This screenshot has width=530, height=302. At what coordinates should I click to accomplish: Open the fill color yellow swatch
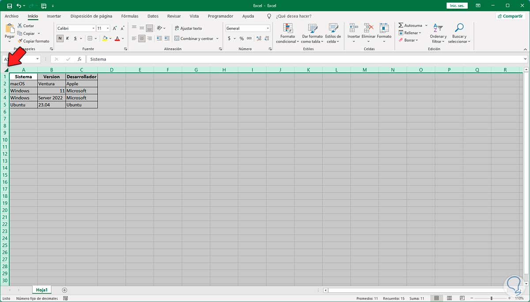[105, 38]
